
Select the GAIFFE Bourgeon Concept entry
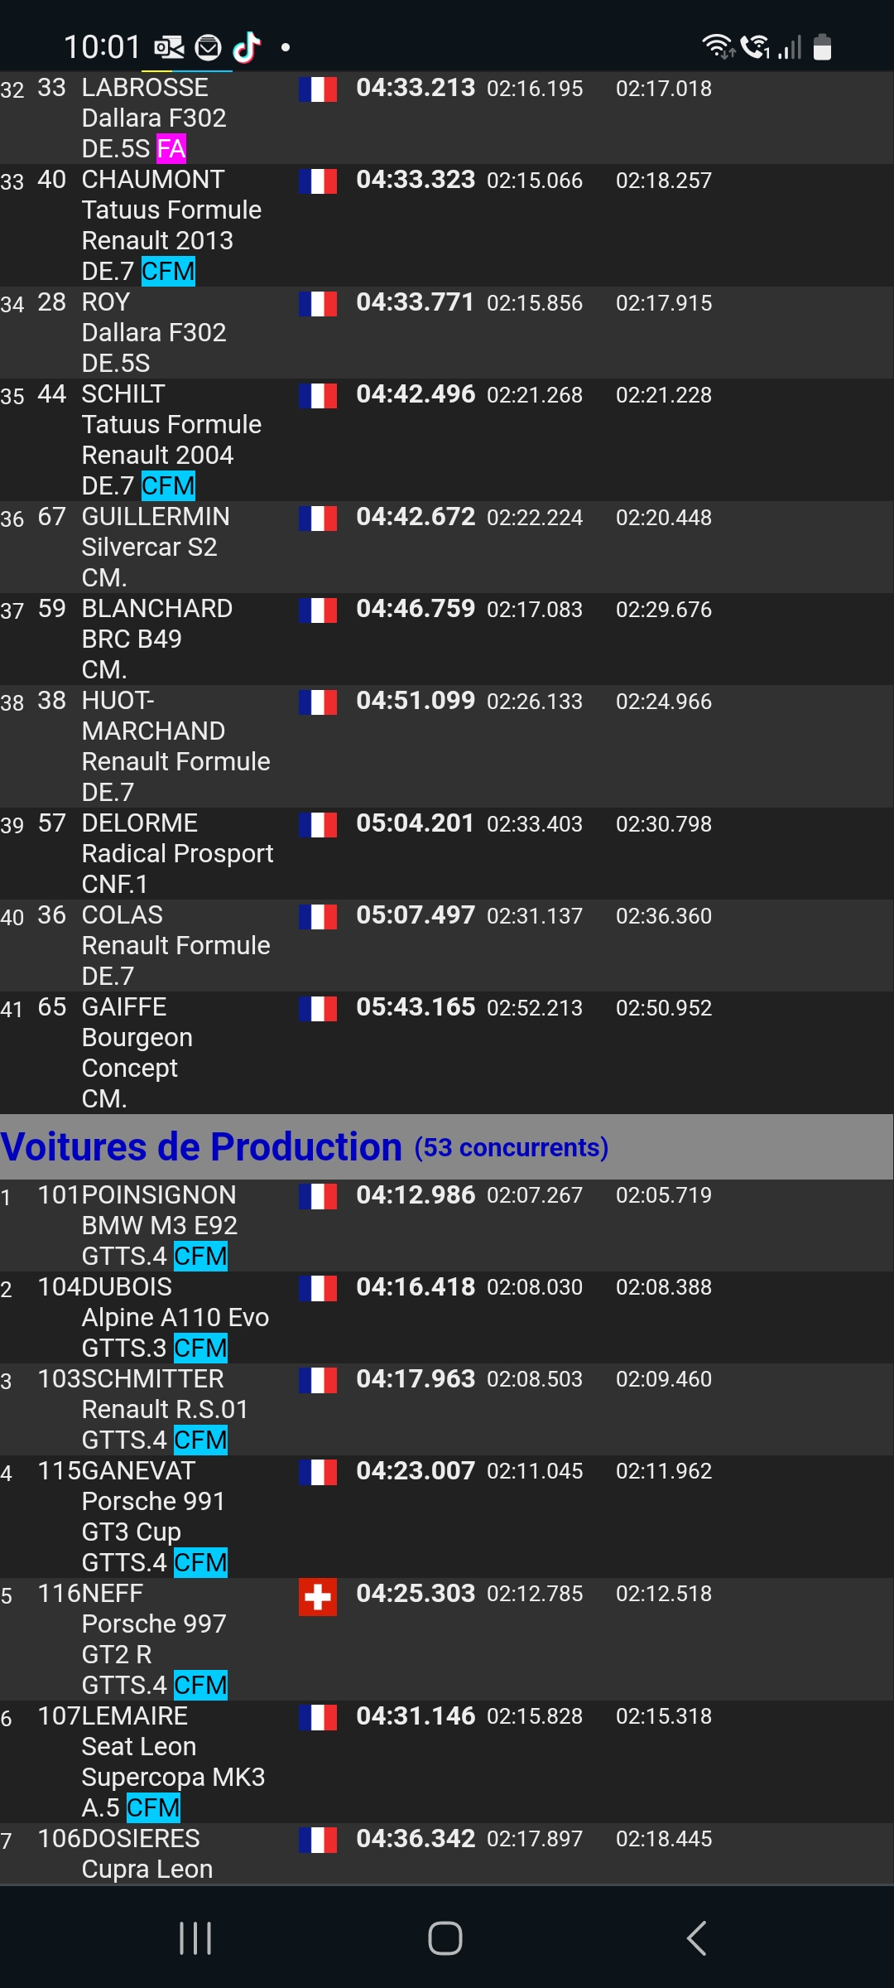(447, 1053)
